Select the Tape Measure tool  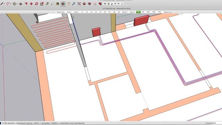(47, 4)
